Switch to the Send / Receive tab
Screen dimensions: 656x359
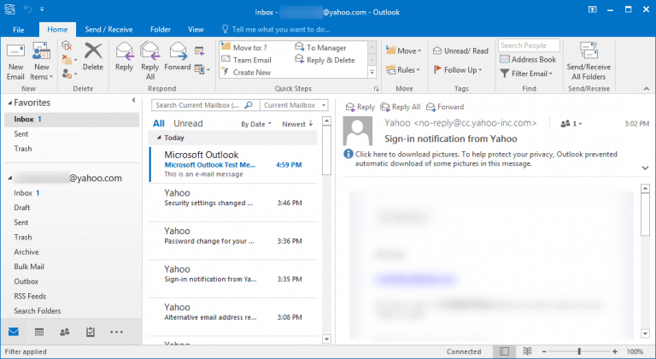pyautogui.click(x=108, y=29)
